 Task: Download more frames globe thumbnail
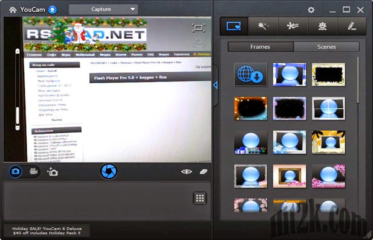[250, 75]
